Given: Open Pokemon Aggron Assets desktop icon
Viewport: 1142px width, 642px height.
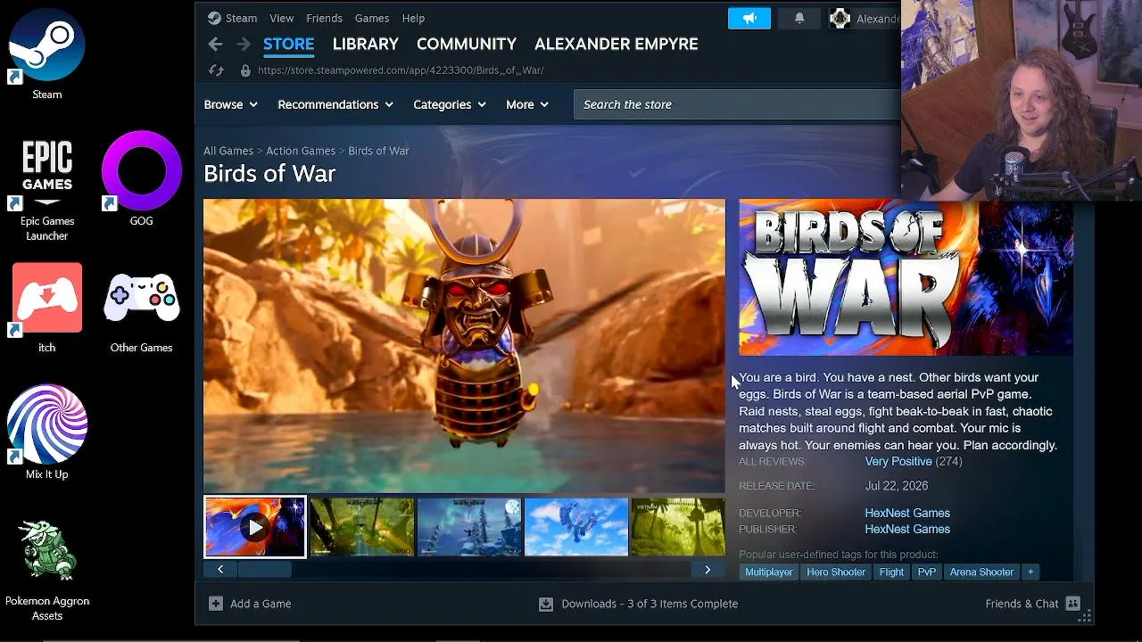Looking at the screenshot, I should click(x=47, y=570).
